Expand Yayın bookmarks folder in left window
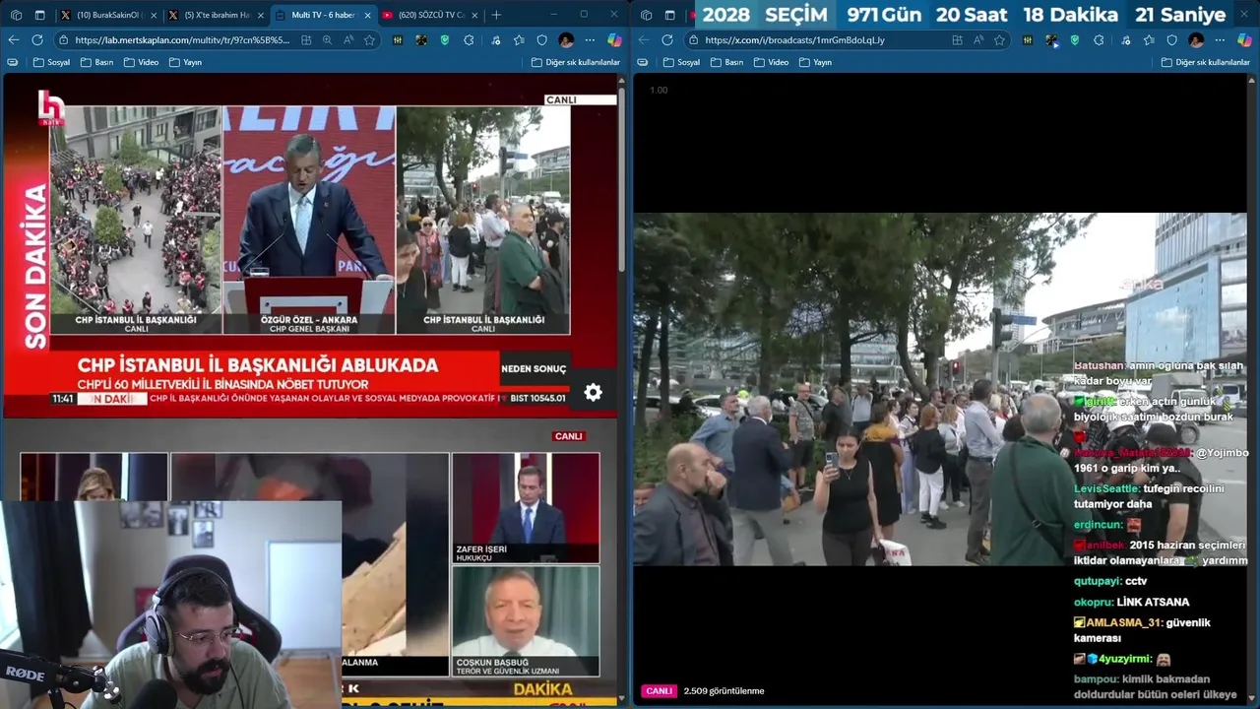 [185, 62]
